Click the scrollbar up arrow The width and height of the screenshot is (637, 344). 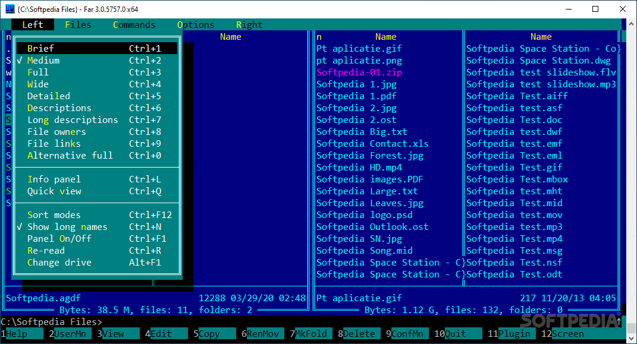[x=631, y=24]
